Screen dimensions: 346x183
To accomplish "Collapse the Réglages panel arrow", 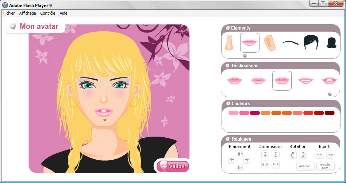I will tap(228, 139).
